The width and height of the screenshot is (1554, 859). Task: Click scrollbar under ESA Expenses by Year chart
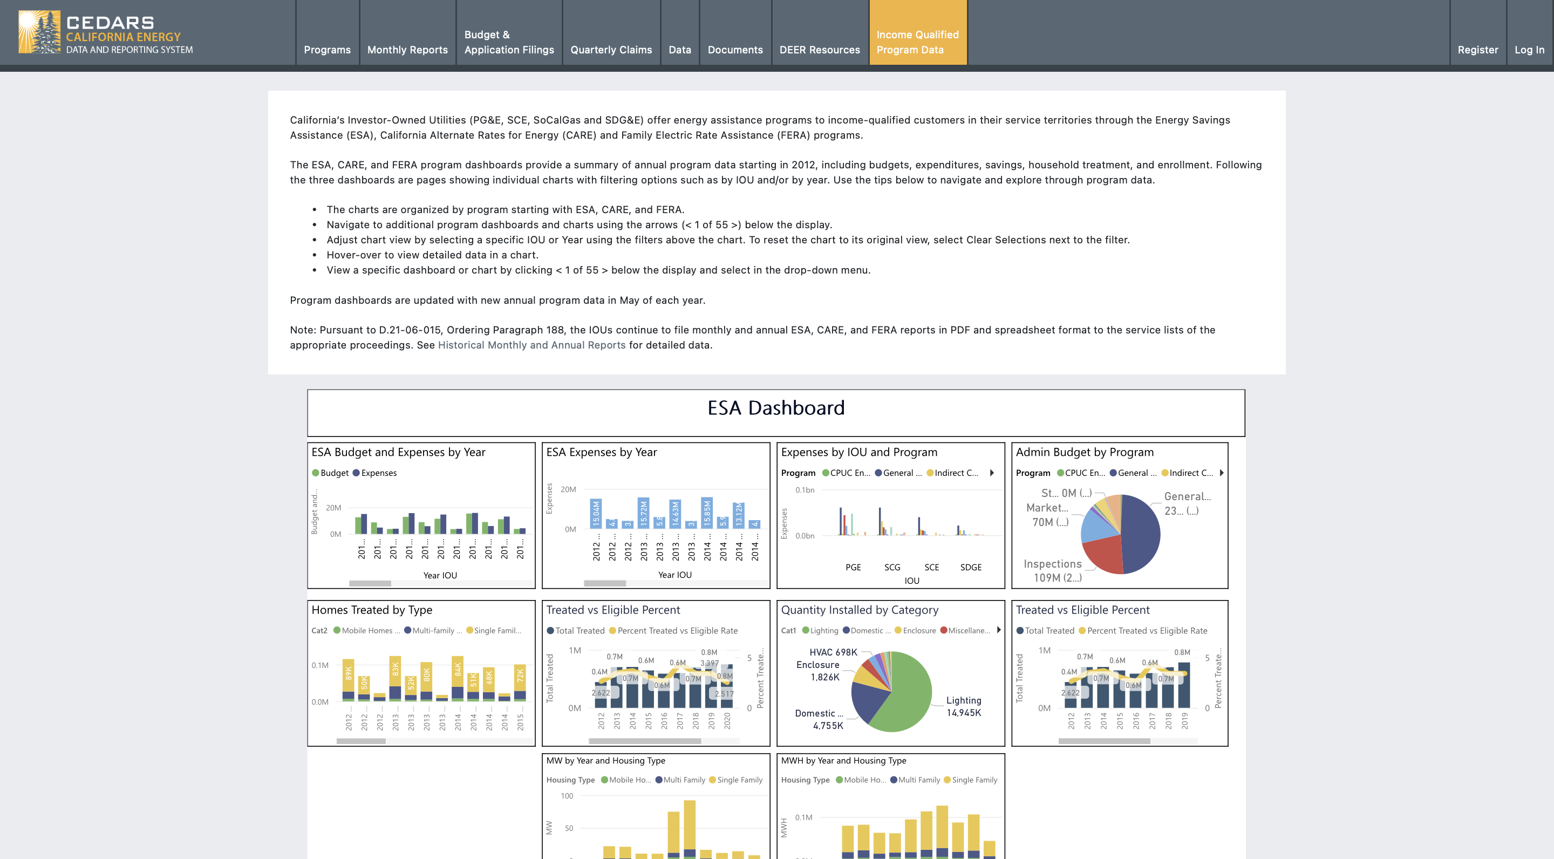[604, 583]
